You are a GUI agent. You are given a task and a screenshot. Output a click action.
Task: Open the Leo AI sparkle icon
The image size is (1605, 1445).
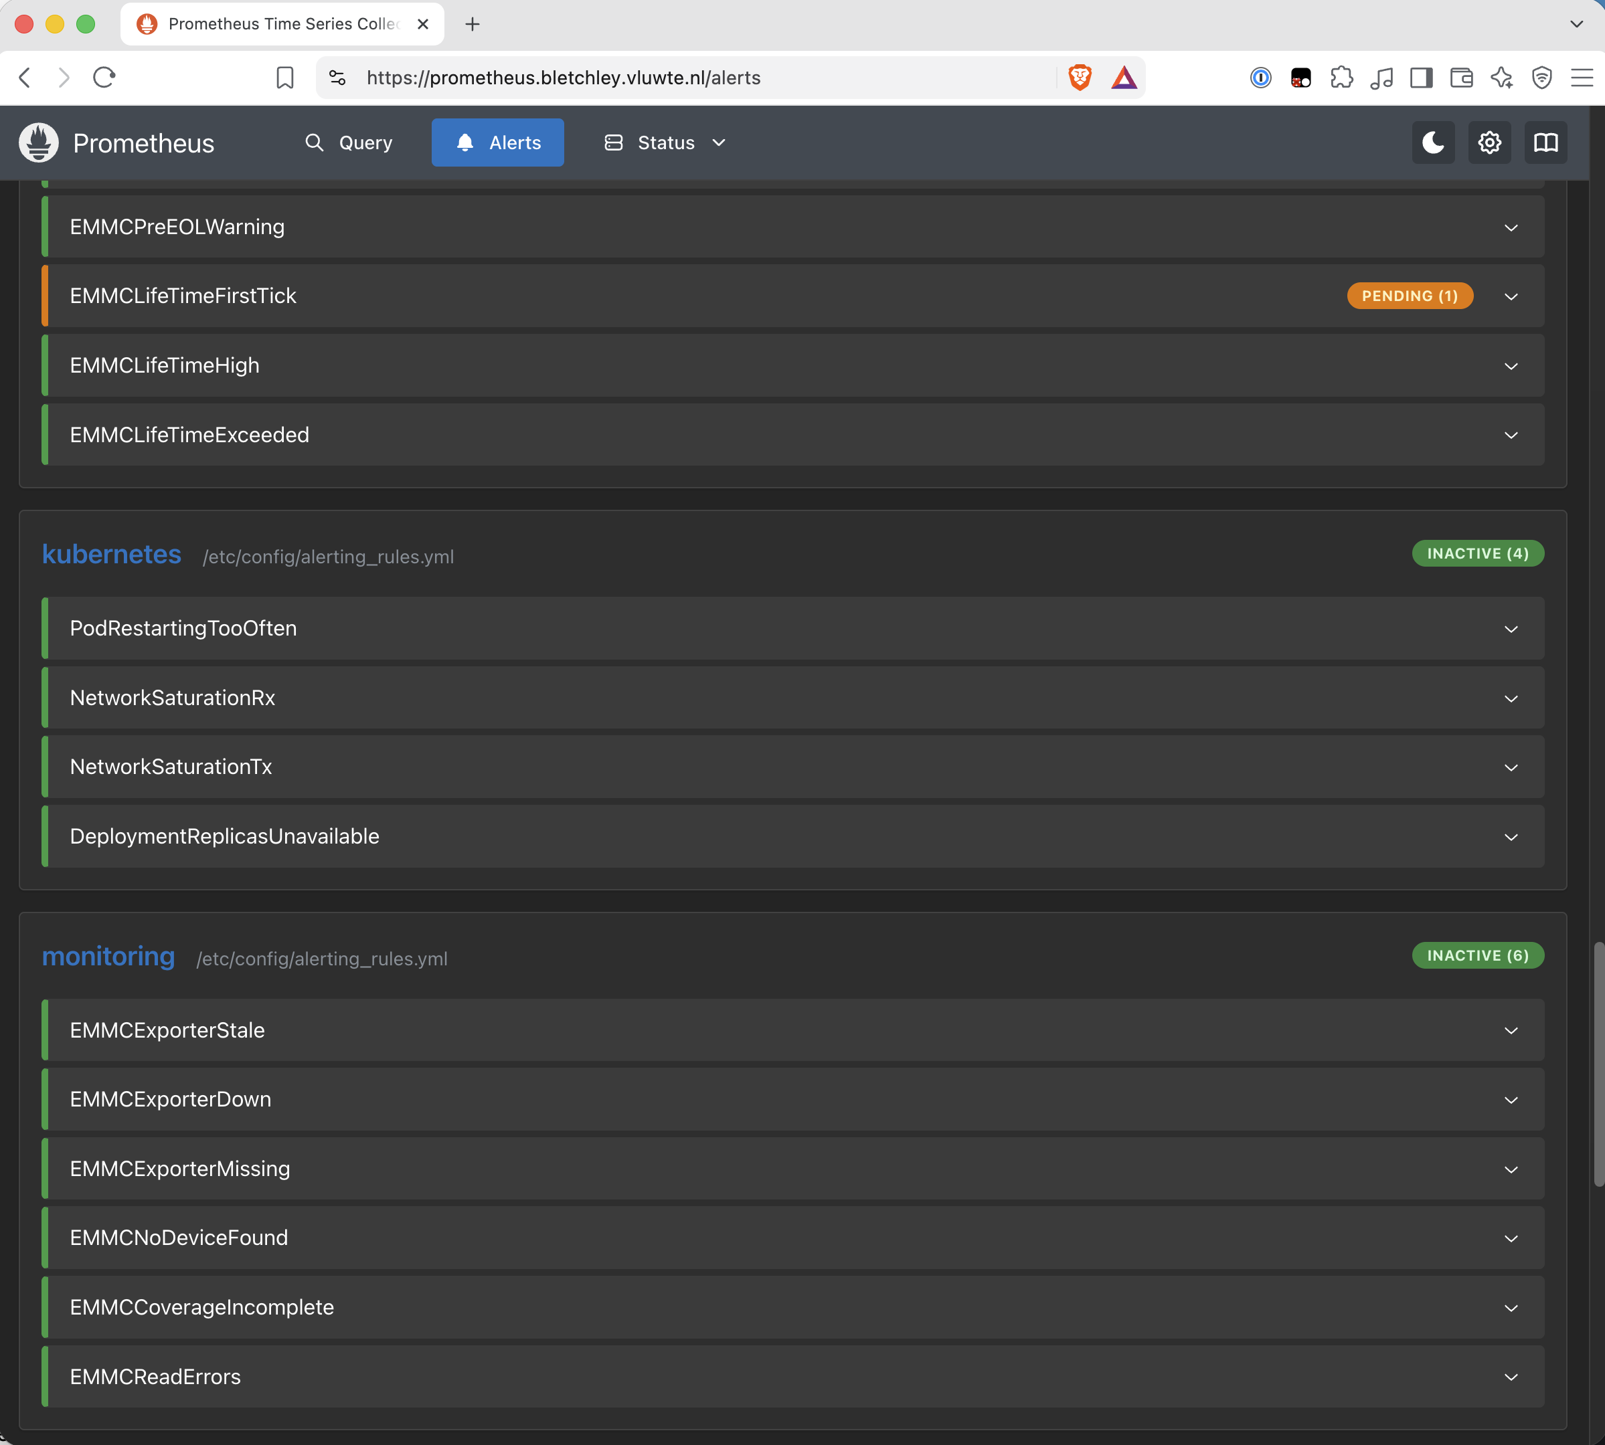click(x=1502, y=78)
